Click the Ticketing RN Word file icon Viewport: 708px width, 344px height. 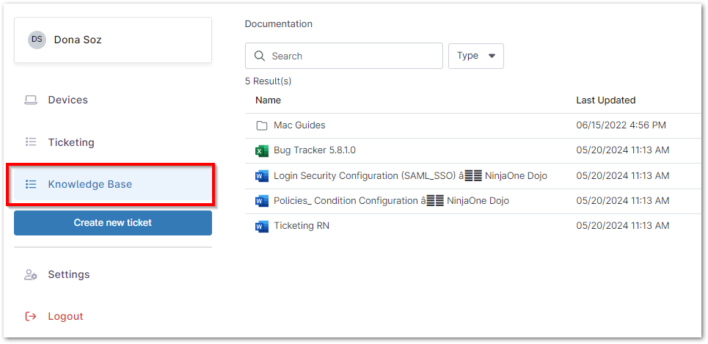[x=262, y=226]
